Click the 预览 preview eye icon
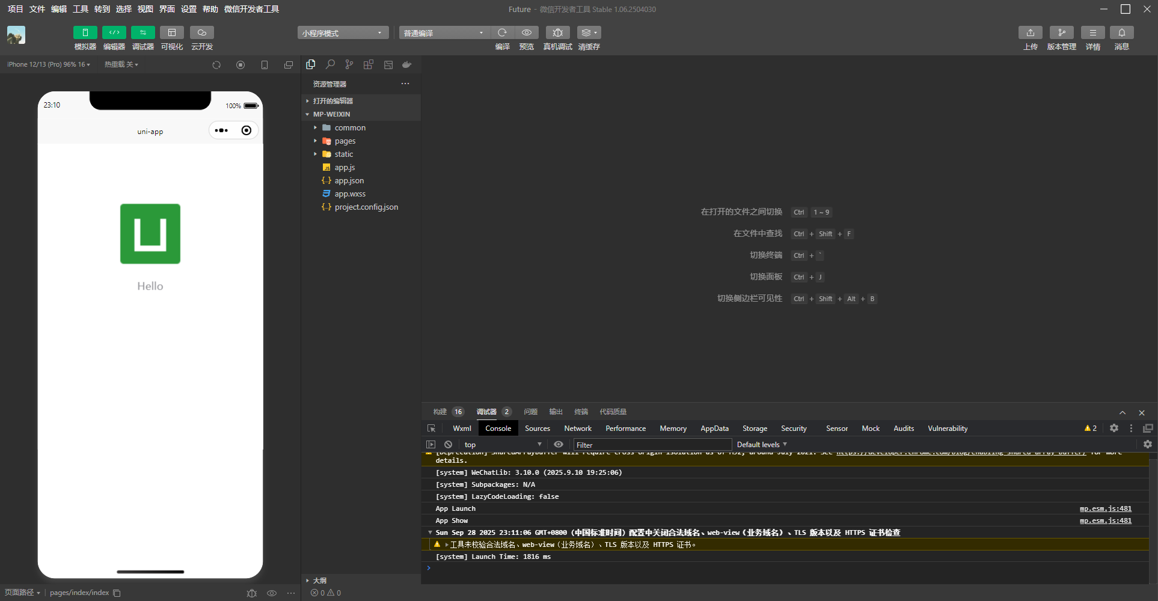Image resolution: width=1158 pixels, height=601 pixels. click(x=527, y=32)
